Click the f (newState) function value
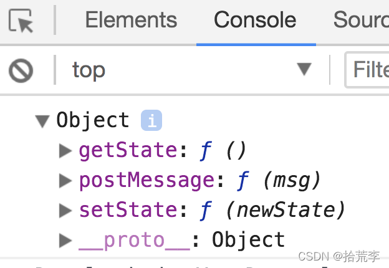 tap(272, 210)
